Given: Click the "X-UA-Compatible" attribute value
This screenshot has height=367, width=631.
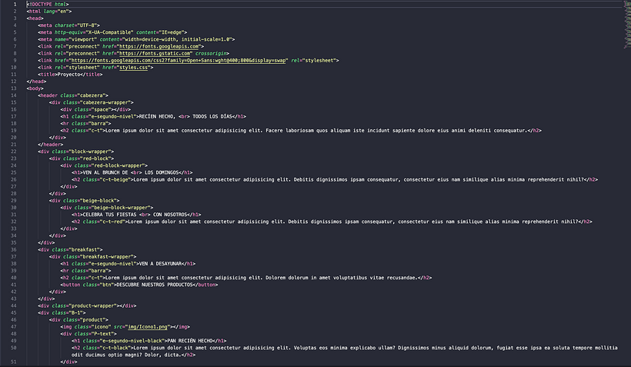Looking at the screenshot, I should (x=109, y=32).
